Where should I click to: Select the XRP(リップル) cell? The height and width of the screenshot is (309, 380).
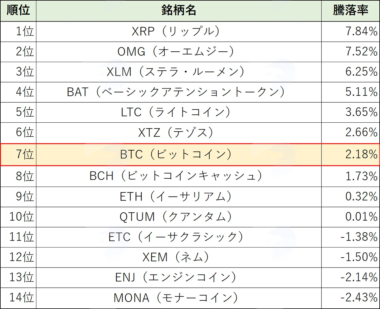179,31
